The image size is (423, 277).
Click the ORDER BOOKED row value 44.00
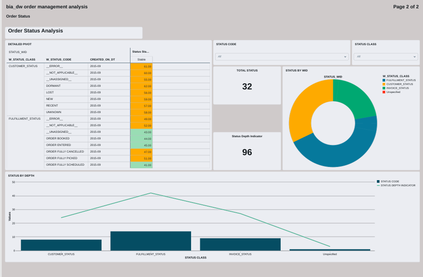point(141,138)
